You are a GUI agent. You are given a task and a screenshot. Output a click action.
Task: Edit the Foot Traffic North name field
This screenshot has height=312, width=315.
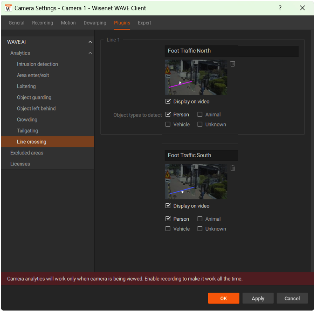(232, 51)
